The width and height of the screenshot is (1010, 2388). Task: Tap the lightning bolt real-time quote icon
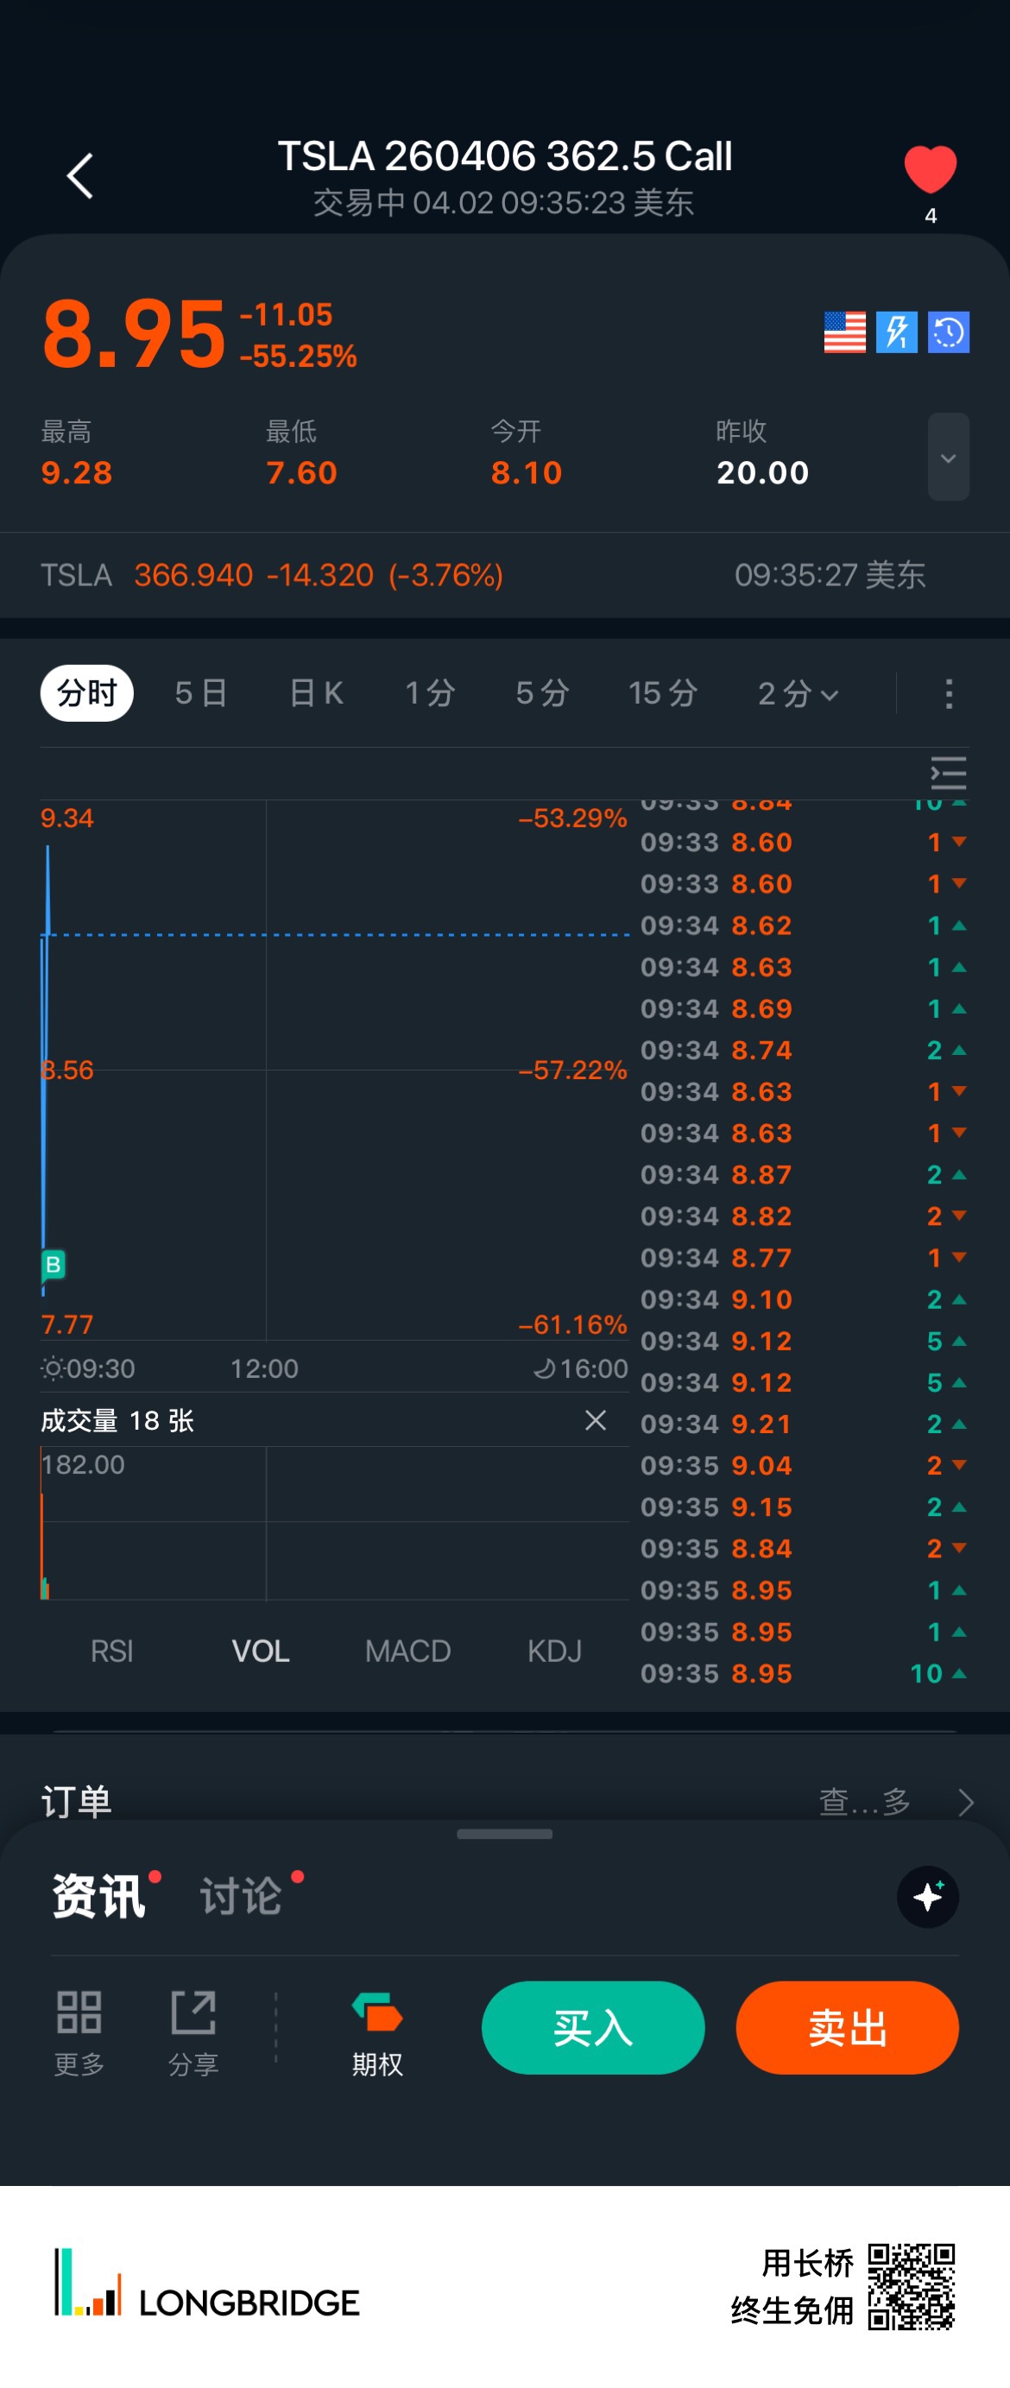(x=896, y=332)
